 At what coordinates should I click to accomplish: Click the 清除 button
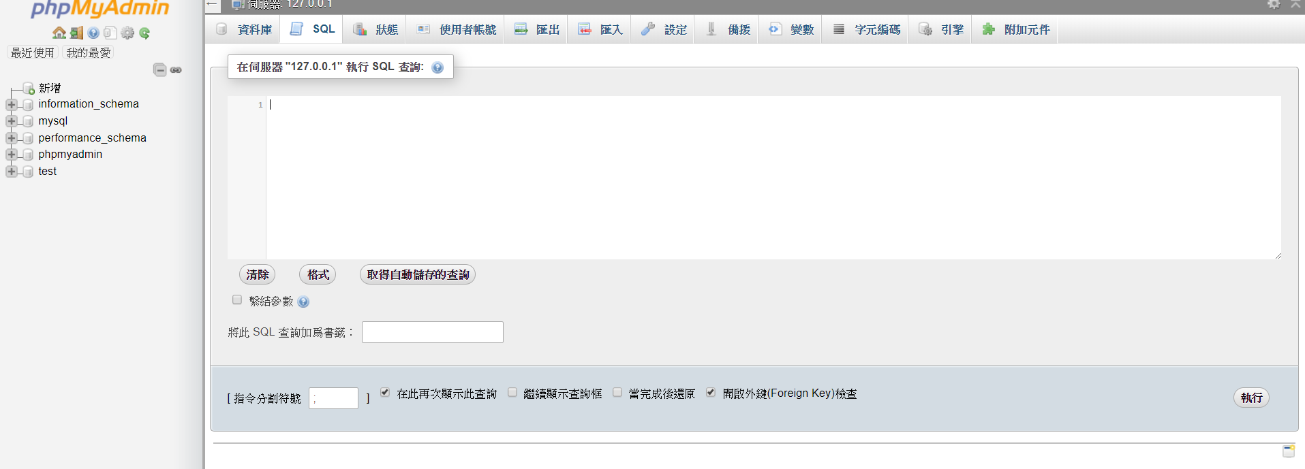(258, 274)
